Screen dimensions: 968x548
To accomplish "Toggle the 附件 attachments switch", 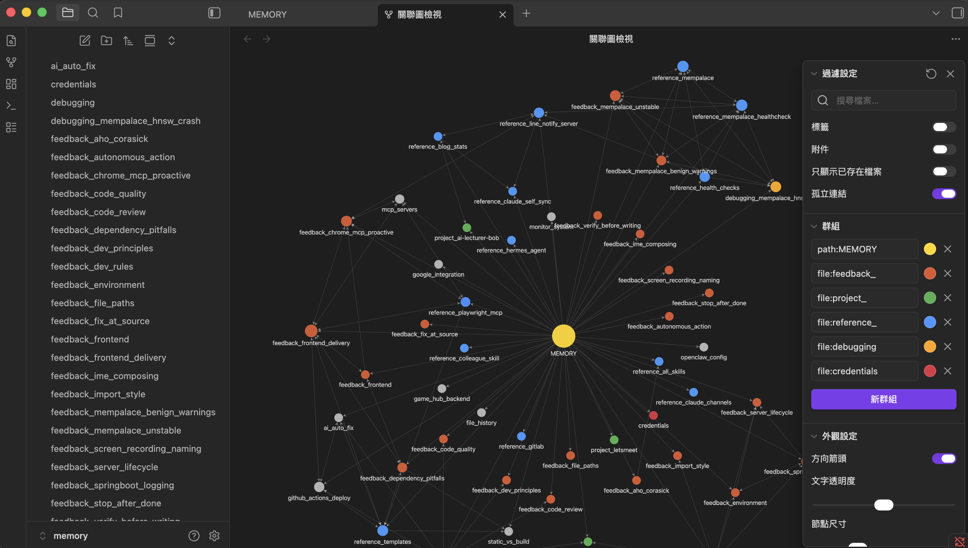I will tap(944, 149).
